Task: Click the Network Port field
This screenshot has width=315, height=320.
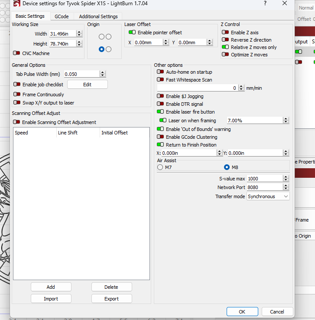Action: click(x=265, y=187)
